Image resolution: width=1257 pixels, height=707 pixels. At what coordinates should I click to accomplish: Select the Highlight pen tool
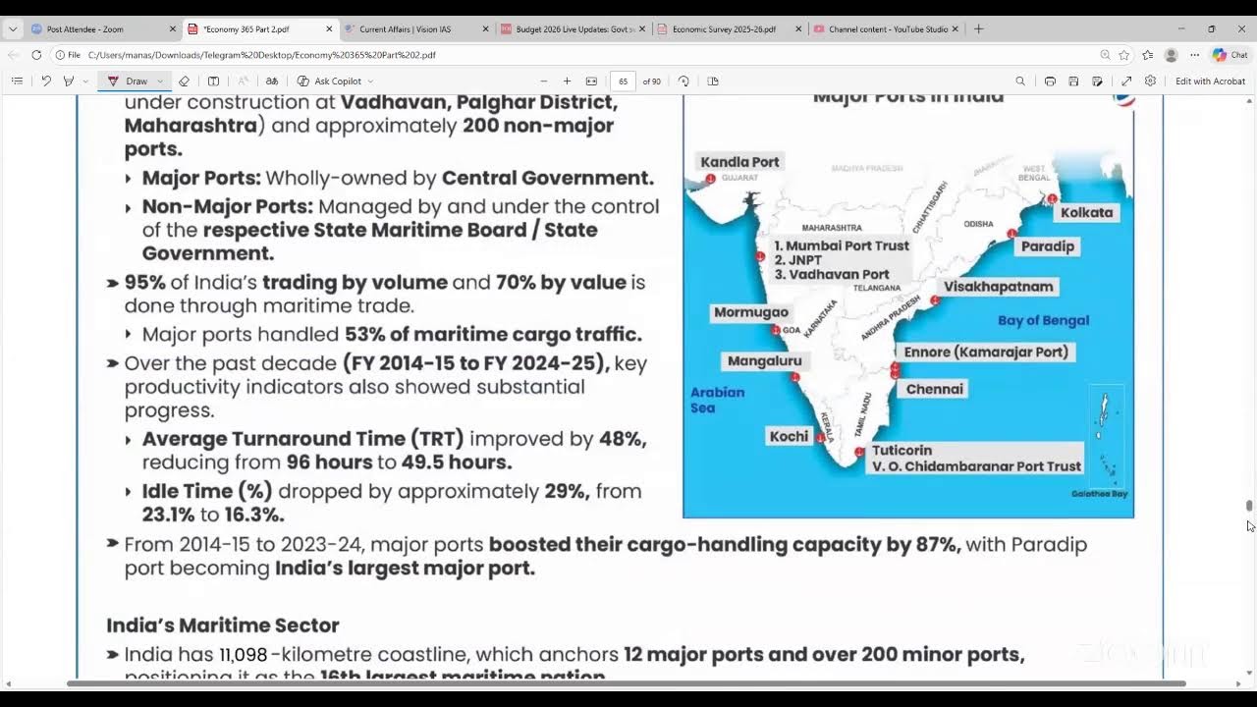69,82
